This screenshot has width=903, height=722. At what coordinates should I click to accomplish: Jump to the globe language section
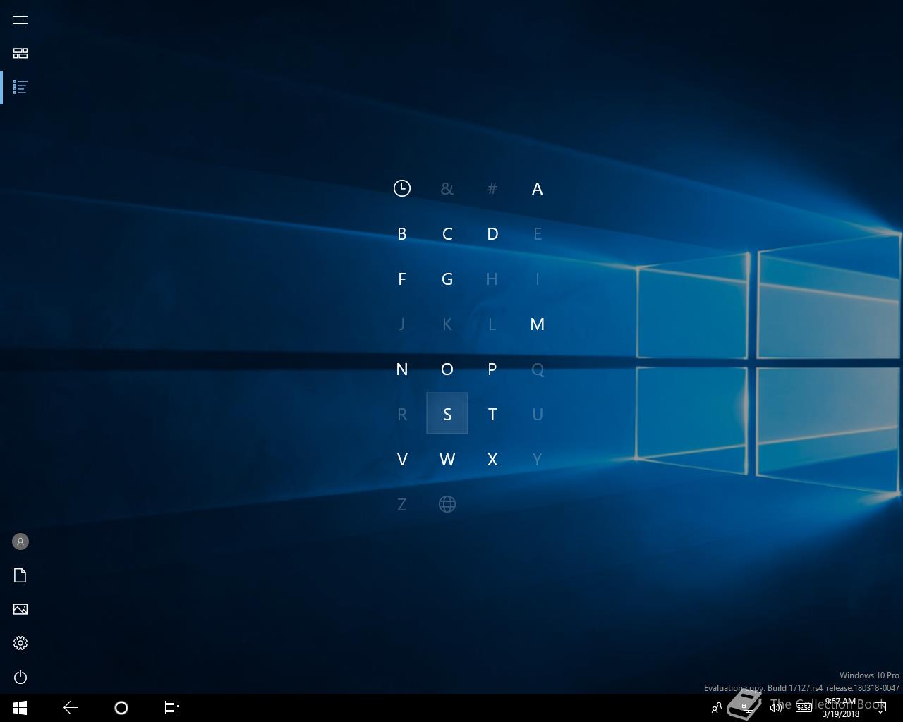(447, 504)
